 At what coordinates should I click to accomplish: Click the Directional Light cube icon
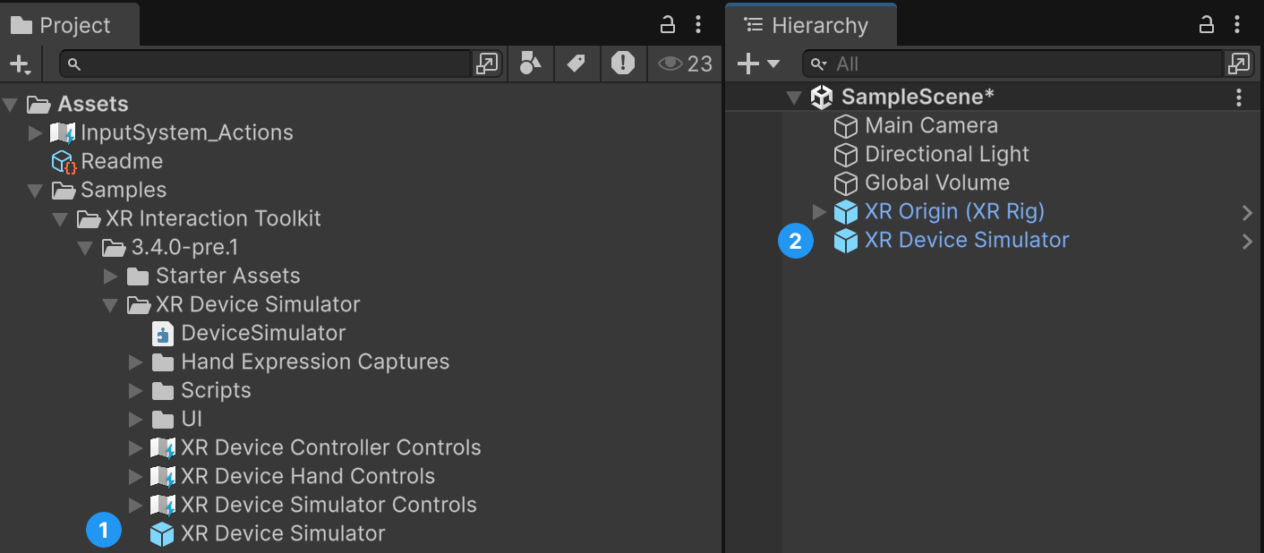(846, 155)
